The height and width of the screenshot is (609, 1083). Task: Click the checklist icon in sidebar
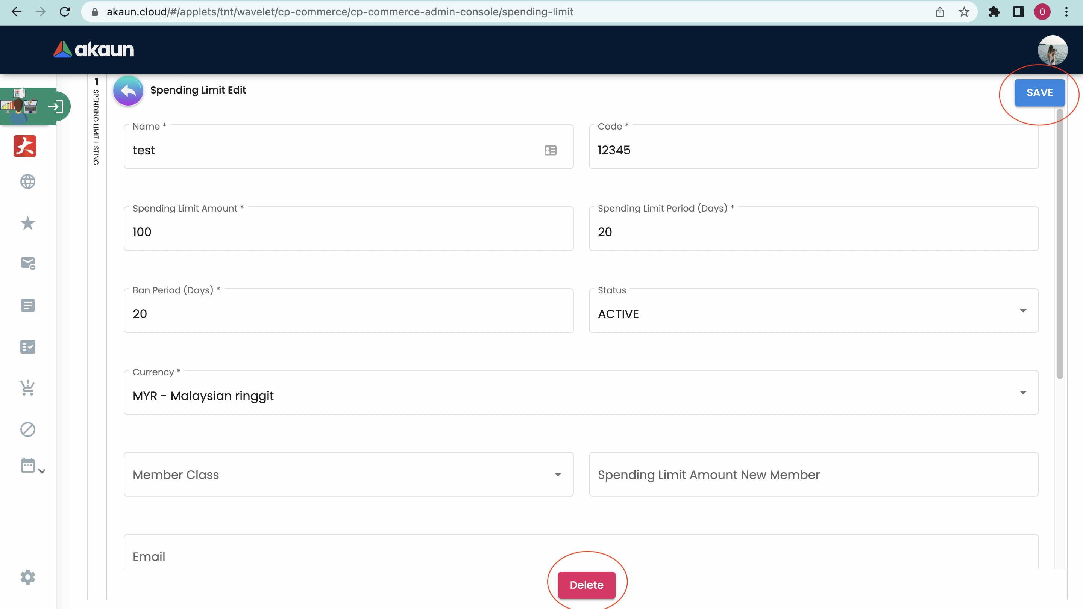pos(28,347)
